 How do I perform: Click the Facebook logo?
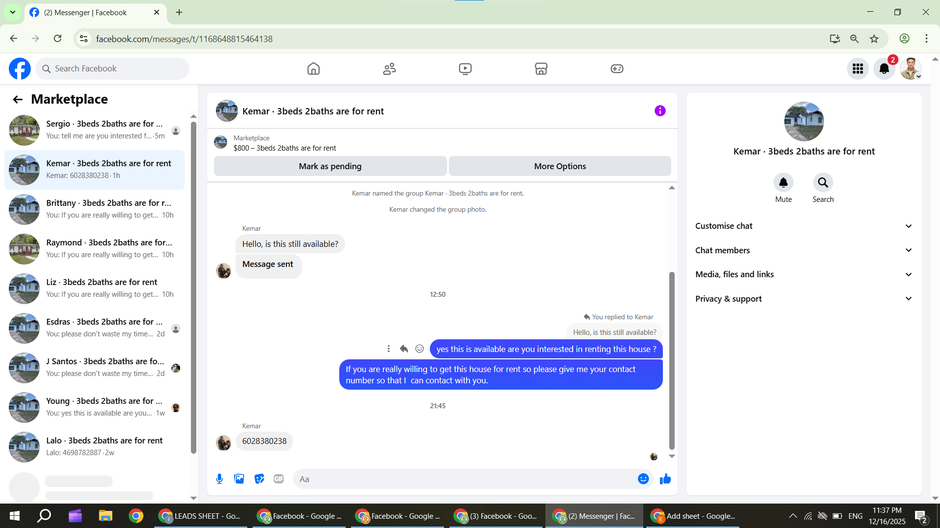pyautogui.click(x=20, y=69)
